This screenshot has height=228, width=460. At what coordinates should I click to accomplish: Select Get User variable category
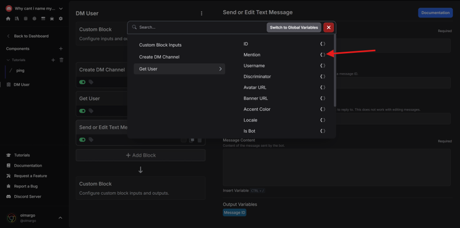179,69
